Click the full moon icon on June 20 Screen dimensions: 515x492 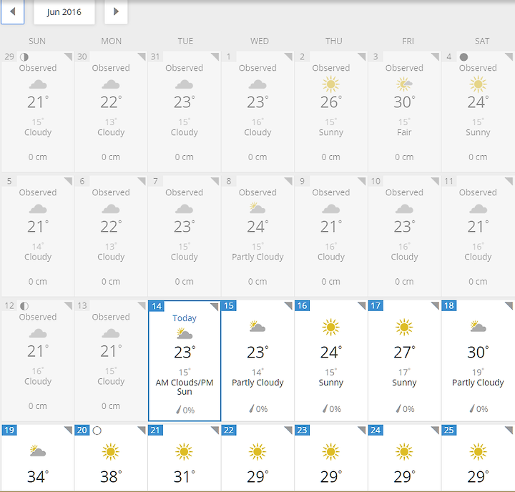point(97,431)
